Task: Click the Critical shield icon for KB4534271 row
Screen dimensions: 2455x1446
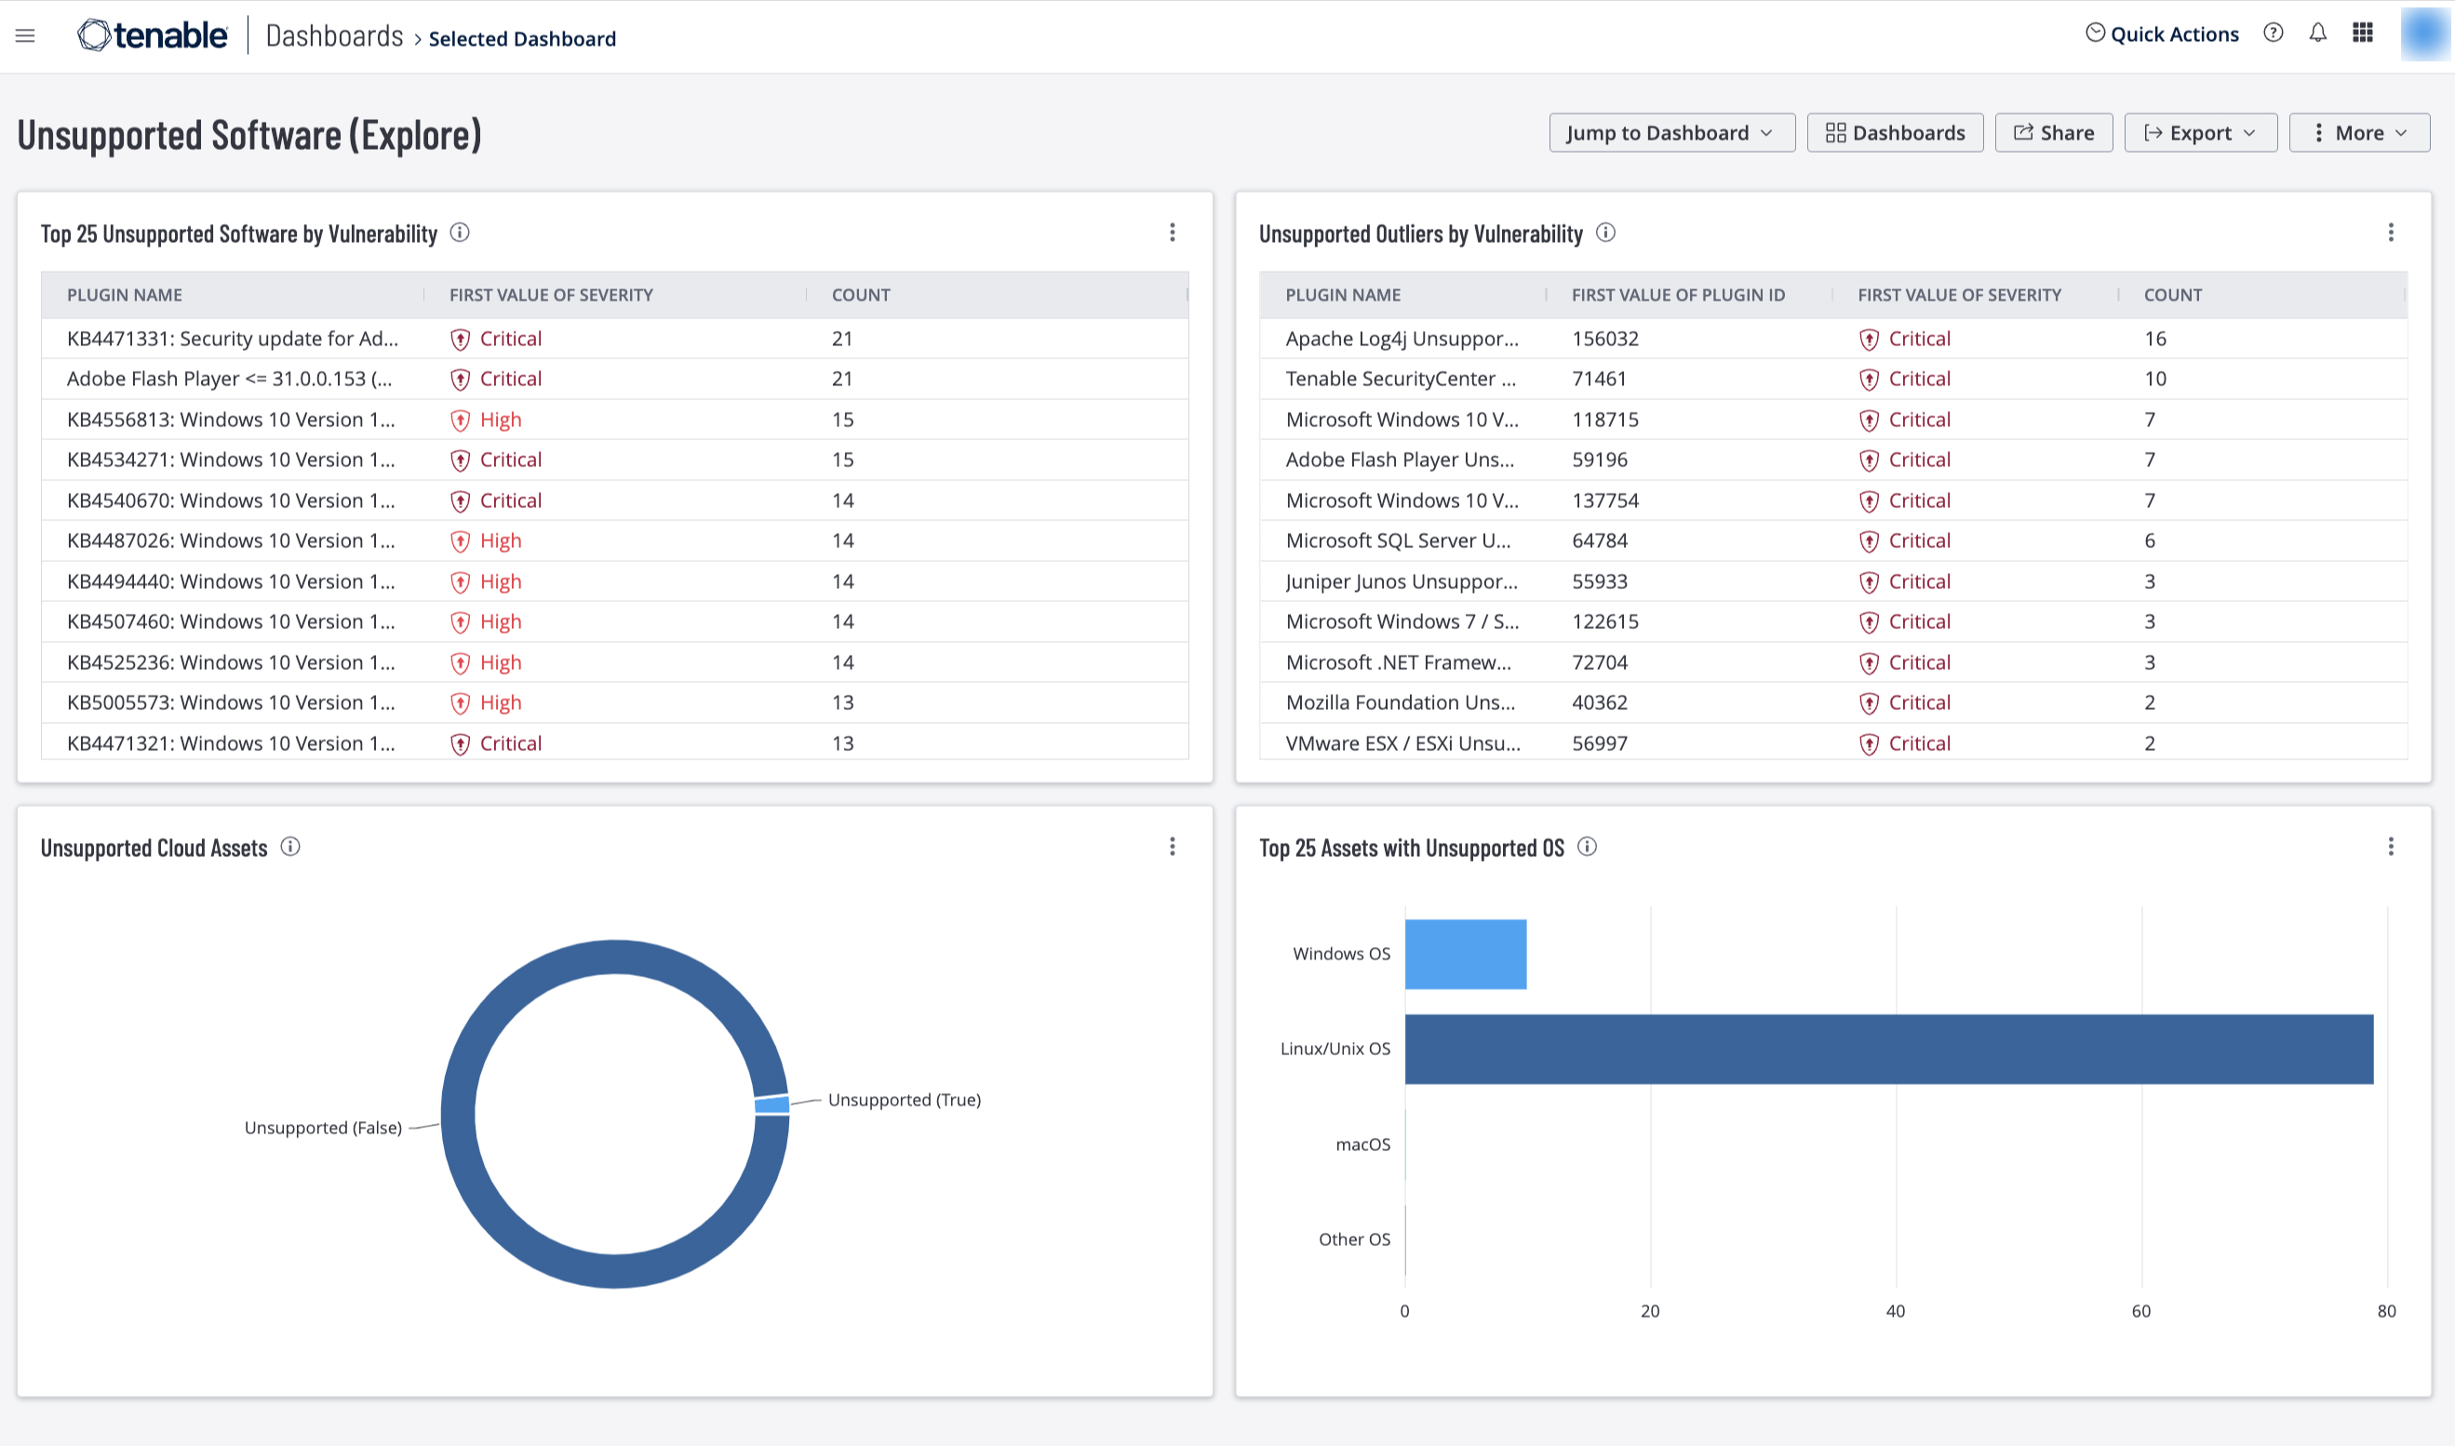Action: click(461, 460)
